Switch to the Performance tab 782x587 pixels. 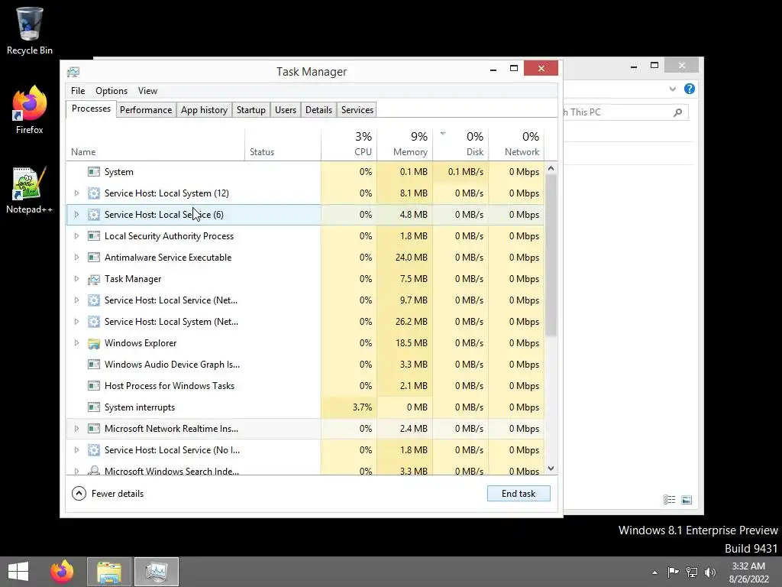coord(146,110)
